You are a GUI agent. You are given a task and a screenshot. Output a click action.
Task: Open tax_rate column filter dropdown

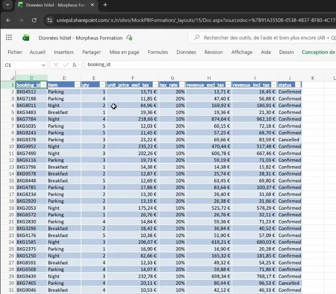(182, 85)
